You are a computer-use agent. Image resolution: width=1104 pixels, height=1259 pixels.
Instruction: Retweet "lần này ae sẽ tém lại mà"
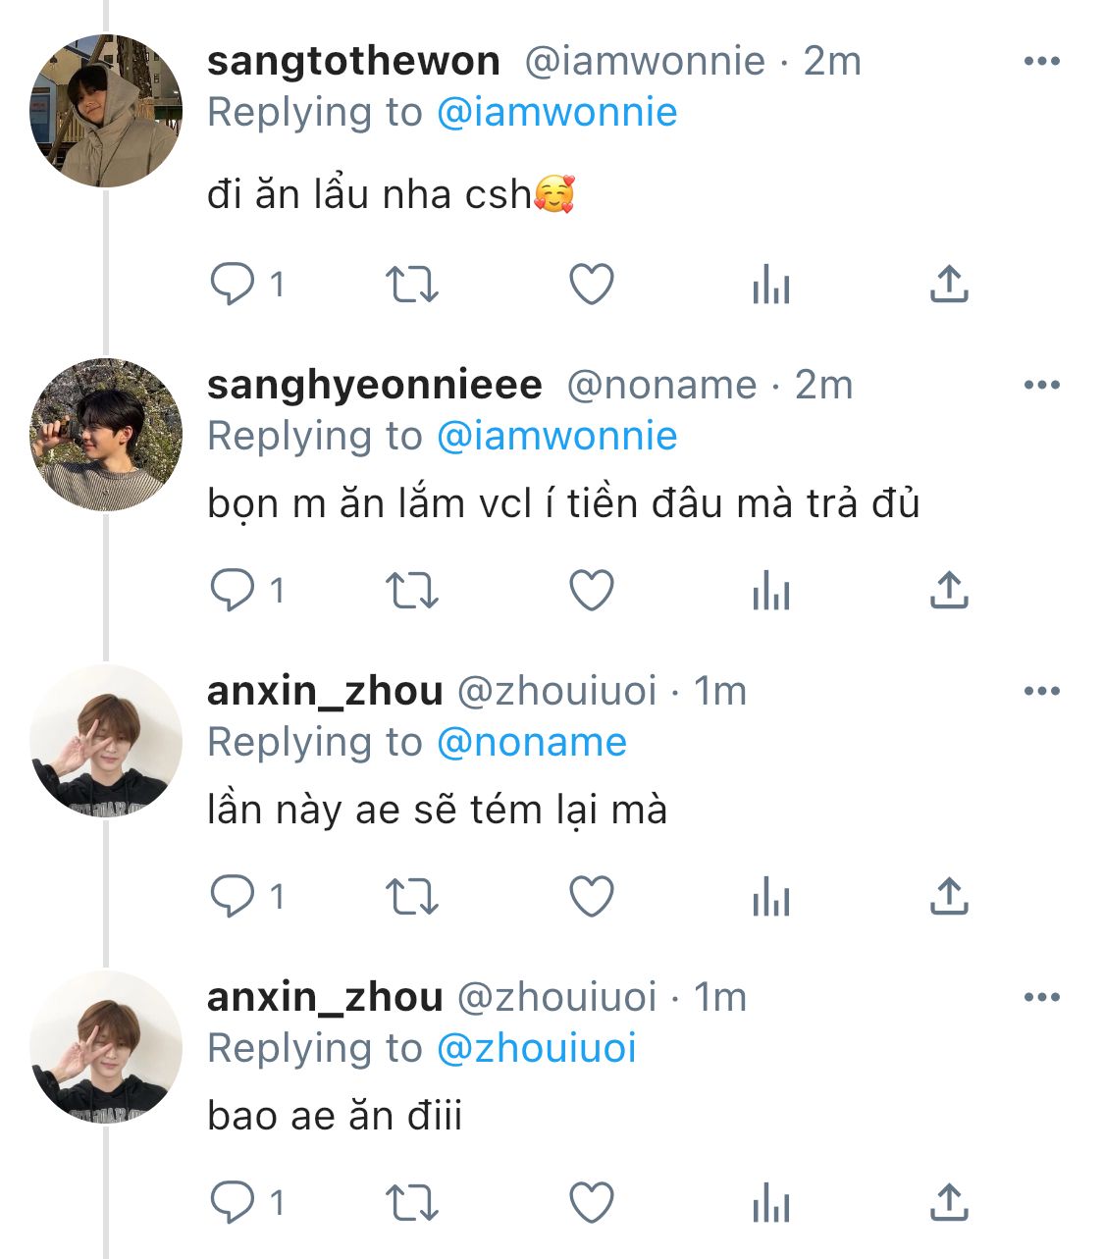[x=411, y=897]
